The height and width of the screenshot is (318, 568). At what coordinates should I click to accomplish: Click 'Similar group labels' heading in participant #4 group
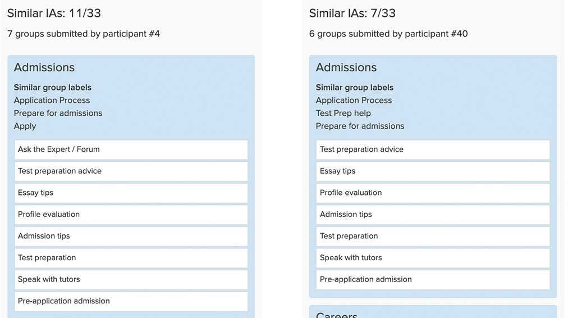[53, 88]
